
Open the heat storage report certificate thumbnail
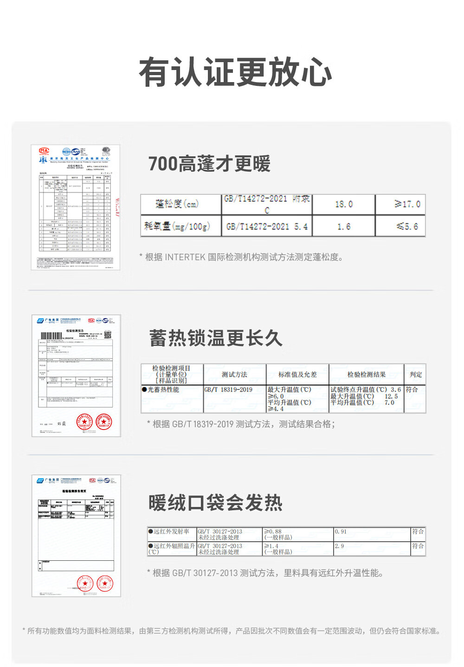tap(76, 376)
